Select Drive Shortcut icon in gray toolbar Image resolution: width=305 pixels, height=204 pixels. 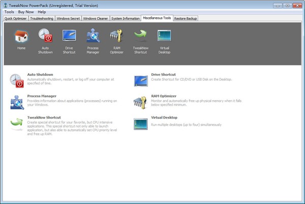pyautogui.click(x=69, y=35)
